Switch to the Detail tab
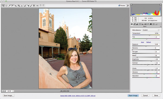This screenshot has height=99, width=163. click(137, 24)
